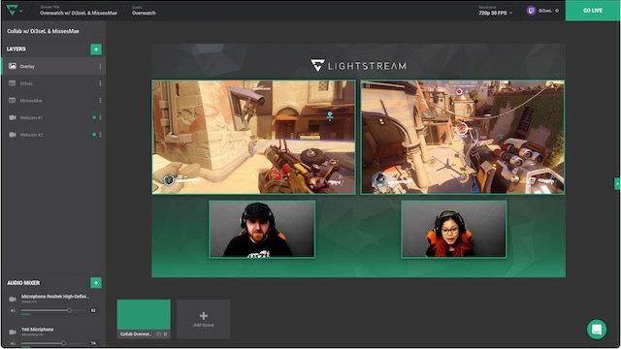The width and height of the screenshot is (621, 349).
Task: Select the left Overwatch gameplay feed on canvas
Action: tap(253, 137)
